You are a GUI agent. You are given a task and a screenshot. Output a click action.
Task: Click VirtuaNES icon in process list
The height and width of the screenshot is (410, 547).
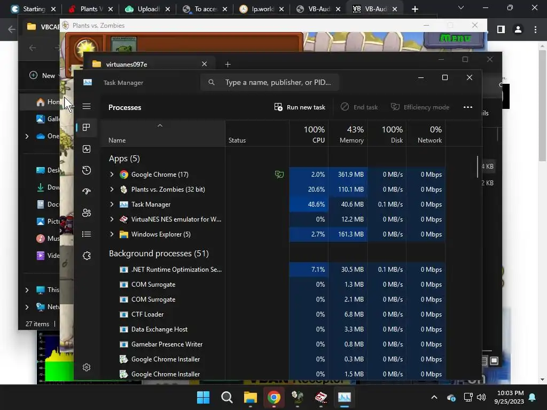(x=124, y=219)
